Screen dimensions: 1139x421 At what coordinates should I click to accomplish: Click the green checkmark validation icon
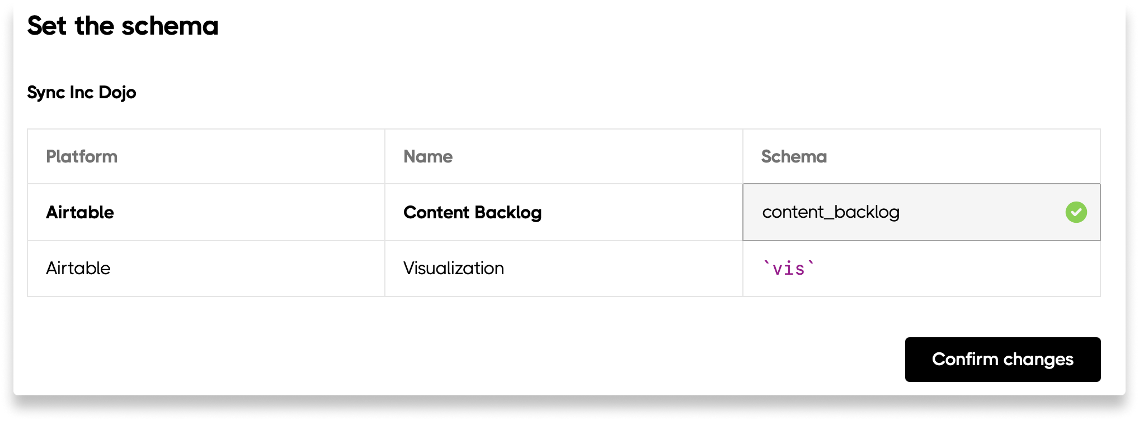click(x=1076, y=212)
